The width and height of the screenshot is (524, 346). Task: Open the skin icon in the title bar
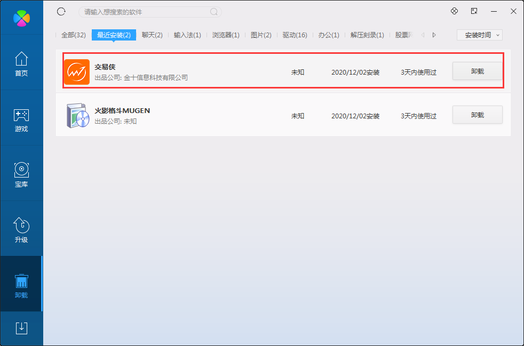[454, 11]
